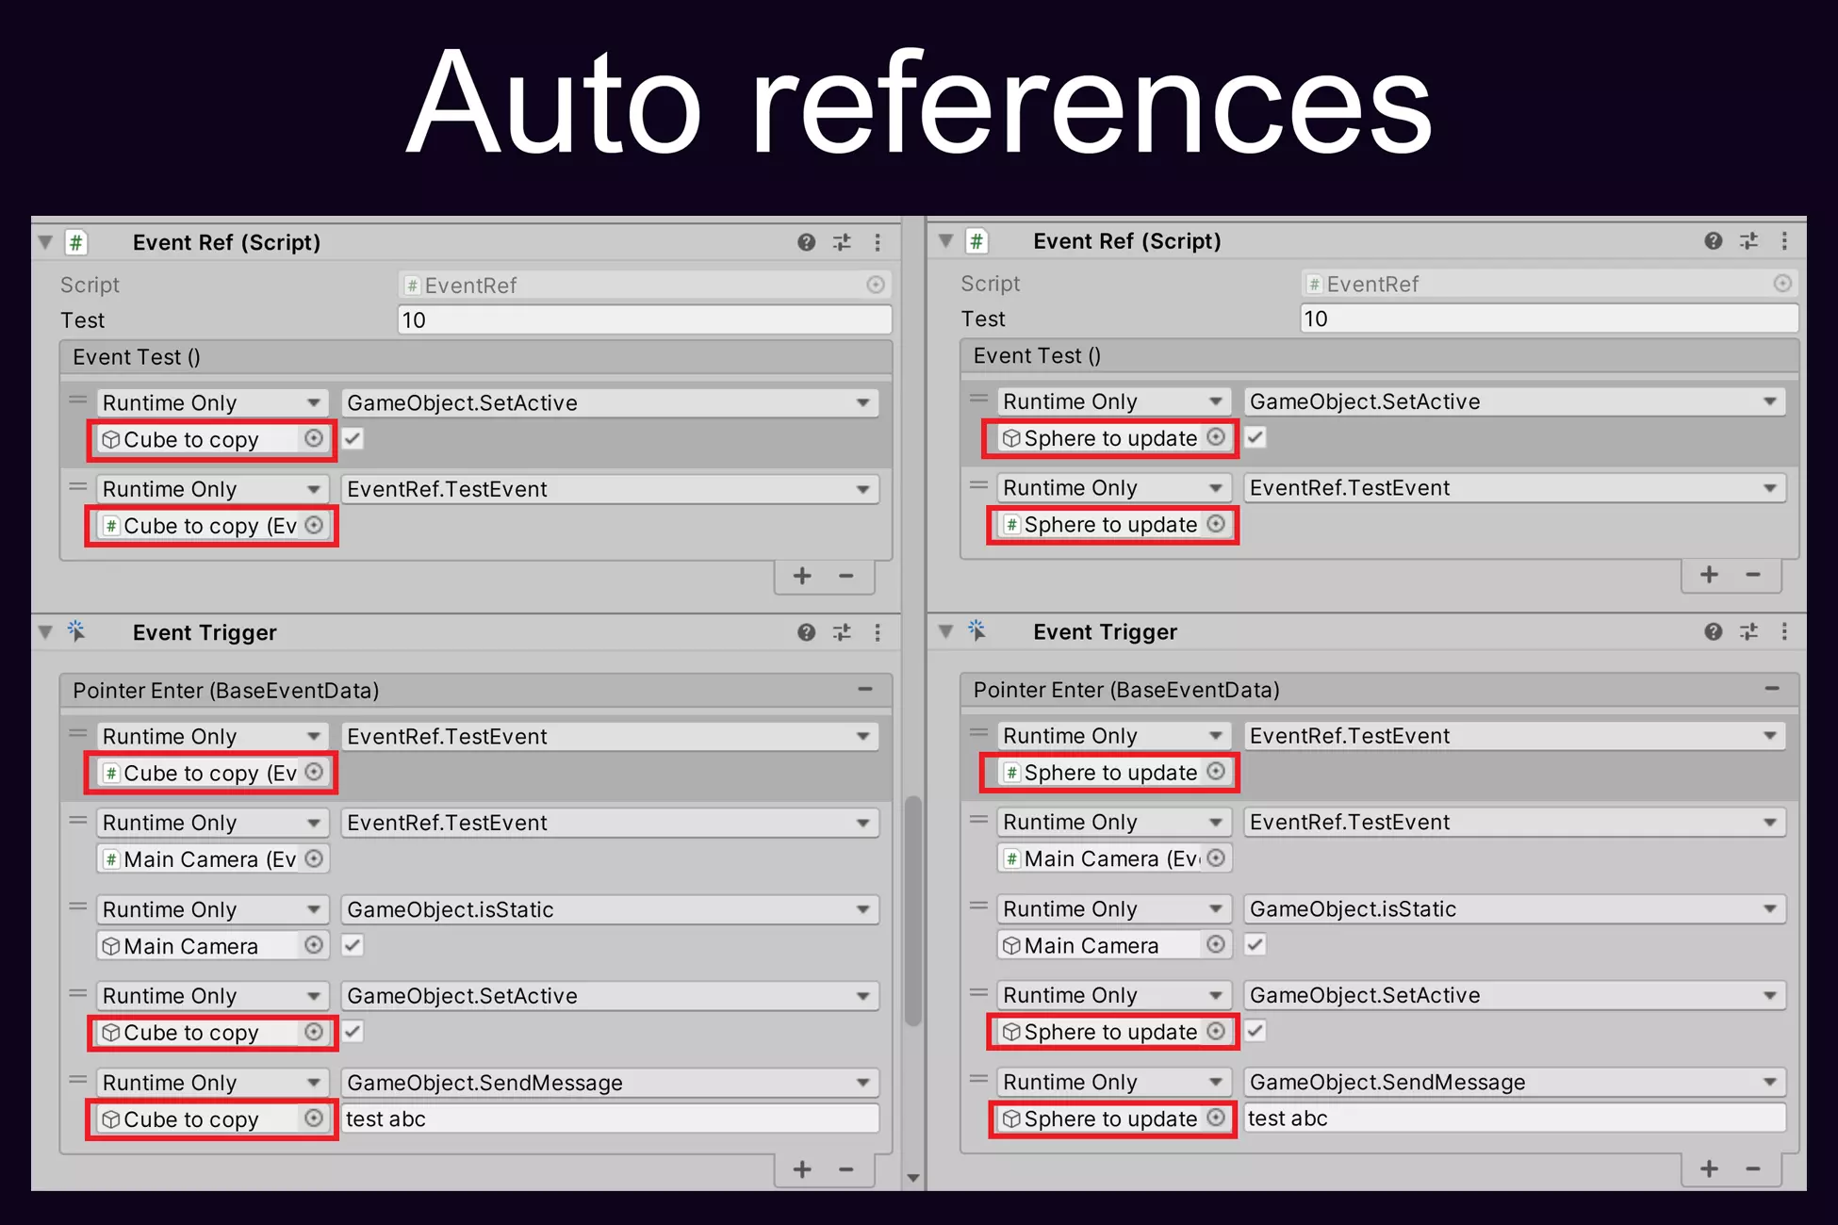Open help for the Event Ref script

point(806,242)
